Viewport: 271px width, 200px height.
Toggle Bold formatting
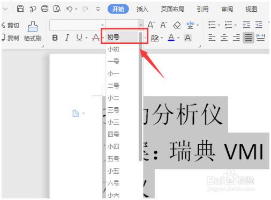pos(55,38)
